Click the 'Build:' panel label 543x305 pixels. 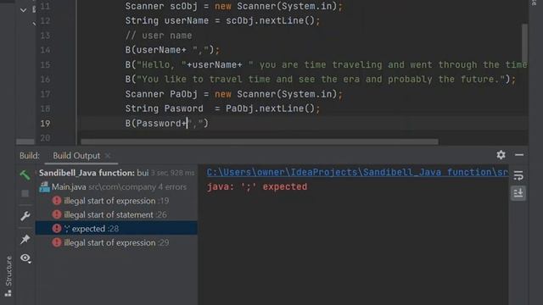(30, 156)
